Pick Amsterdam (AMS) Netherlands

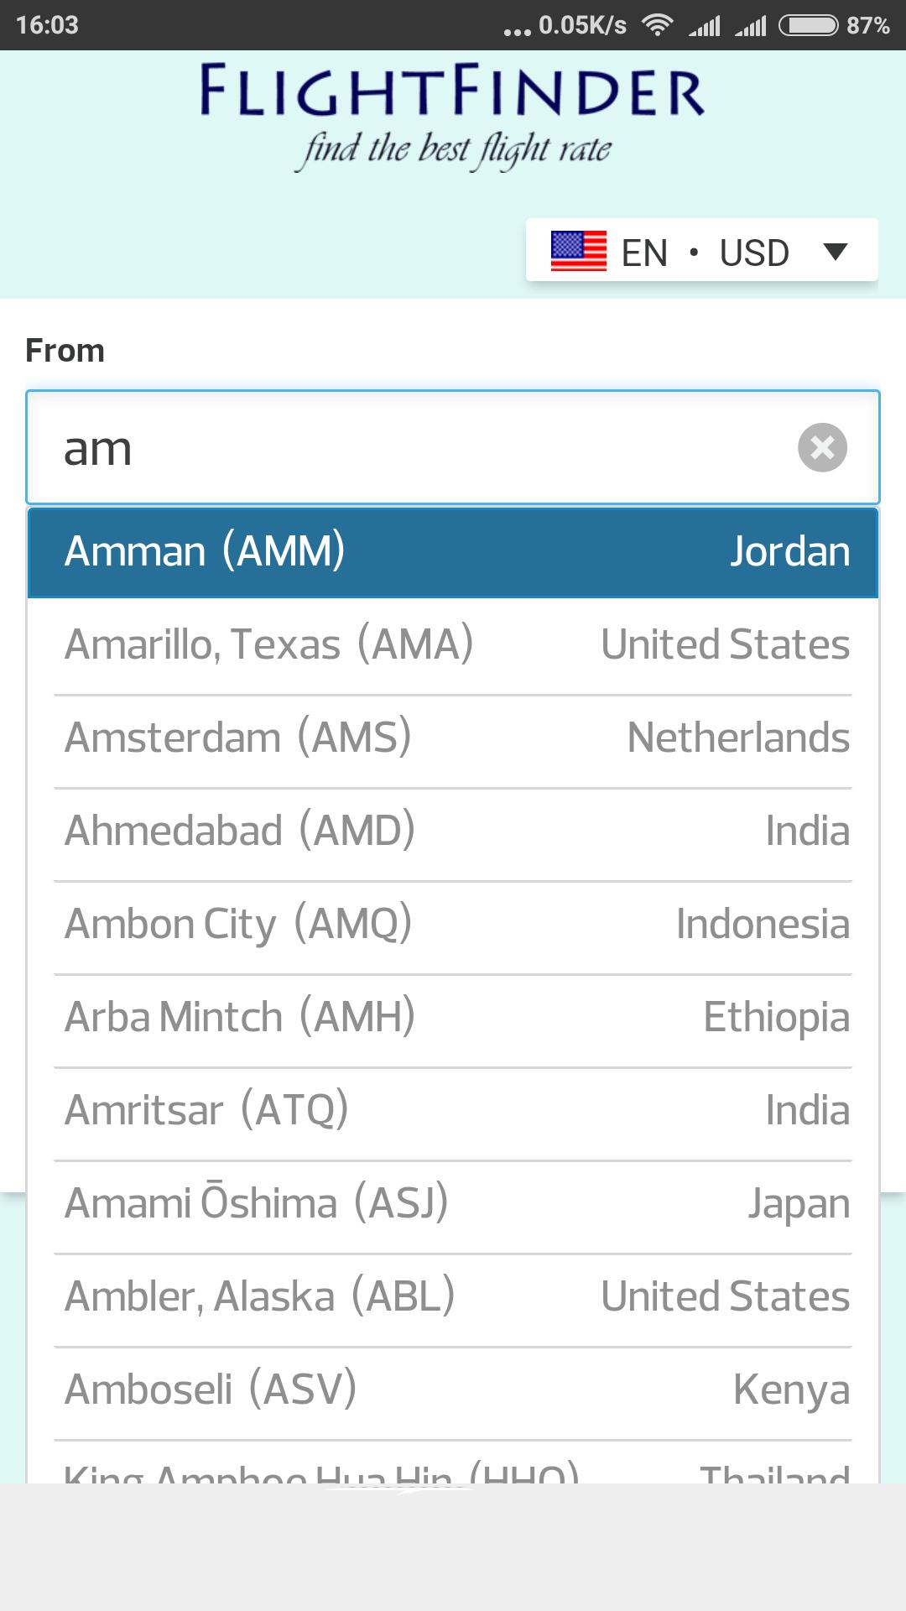click(x=453, y=738)
